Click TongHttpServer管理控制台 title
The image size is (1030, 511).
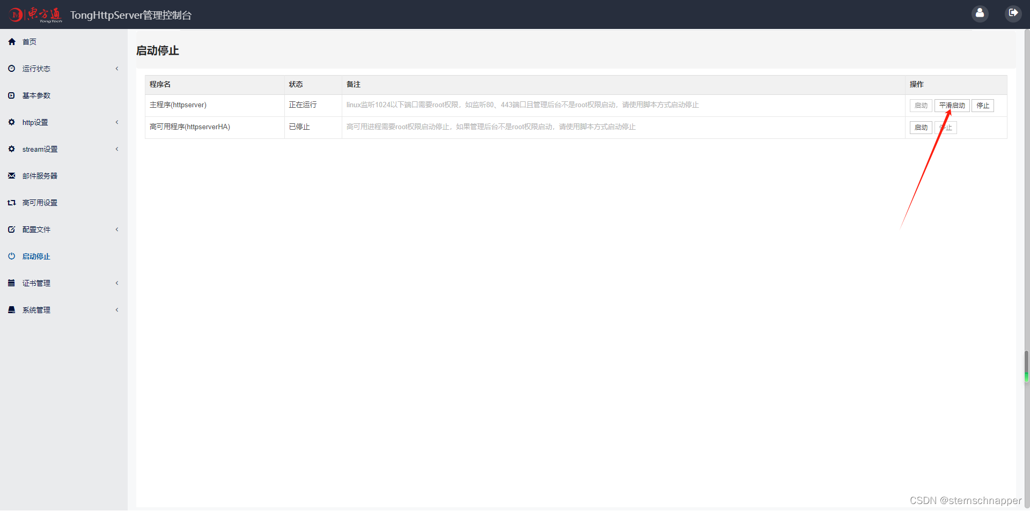[131, 15]
